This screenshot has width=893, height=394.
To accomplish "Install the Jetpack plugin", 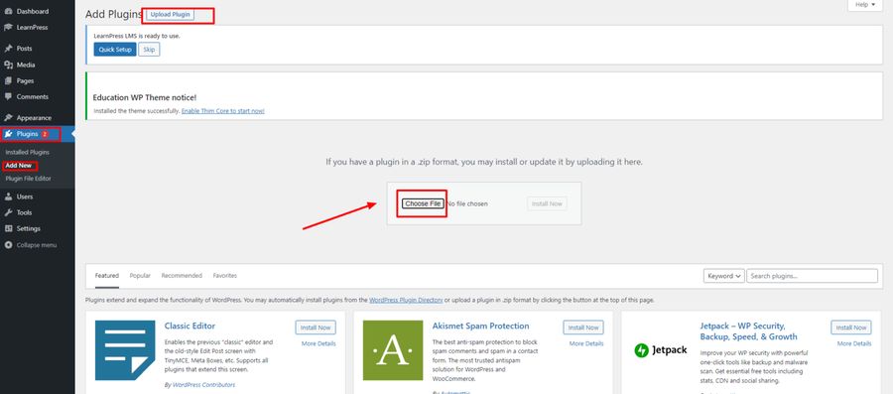I will pyautogui.click(x=851, y=328).
